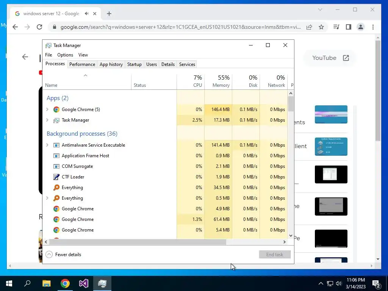Sort processes by CPU column
Screen dimensions: 388x291
(191, 81)
